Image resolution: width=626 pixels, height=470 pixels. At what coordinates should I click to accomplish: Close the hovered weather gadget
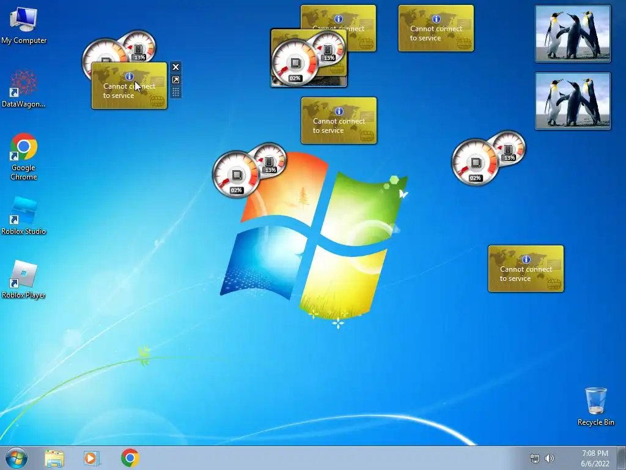click(x=175, y=67)
